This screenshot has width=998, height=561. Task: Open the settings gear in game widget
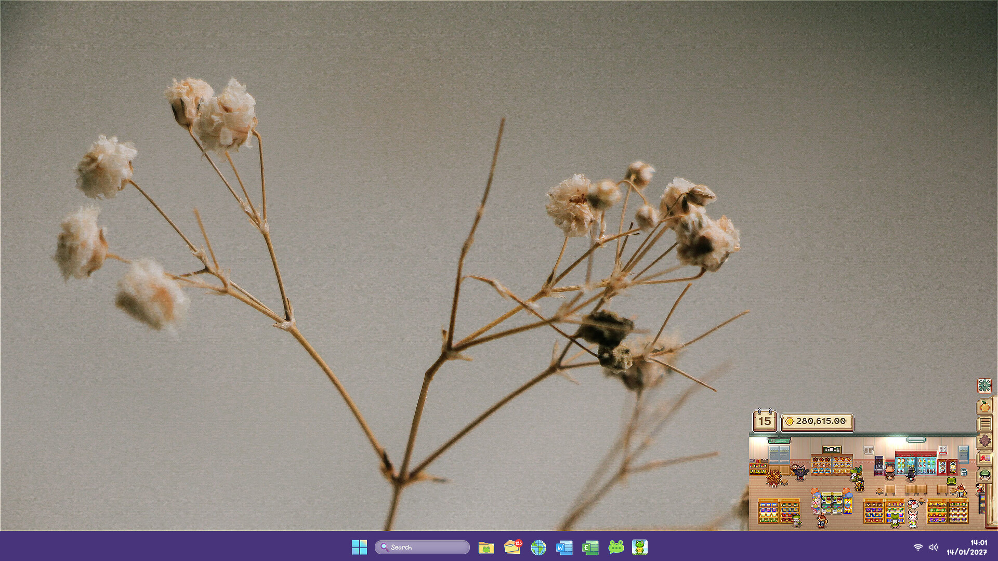click(x=984, y=386)
